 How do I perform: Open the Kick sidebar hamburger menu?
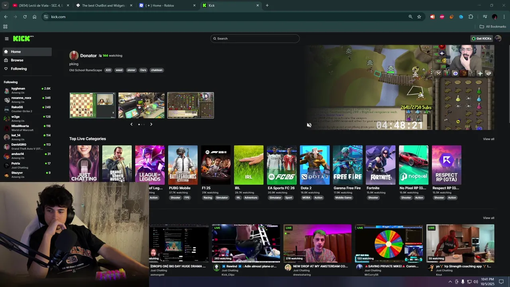pyautogui.click(x=7, y=39)
